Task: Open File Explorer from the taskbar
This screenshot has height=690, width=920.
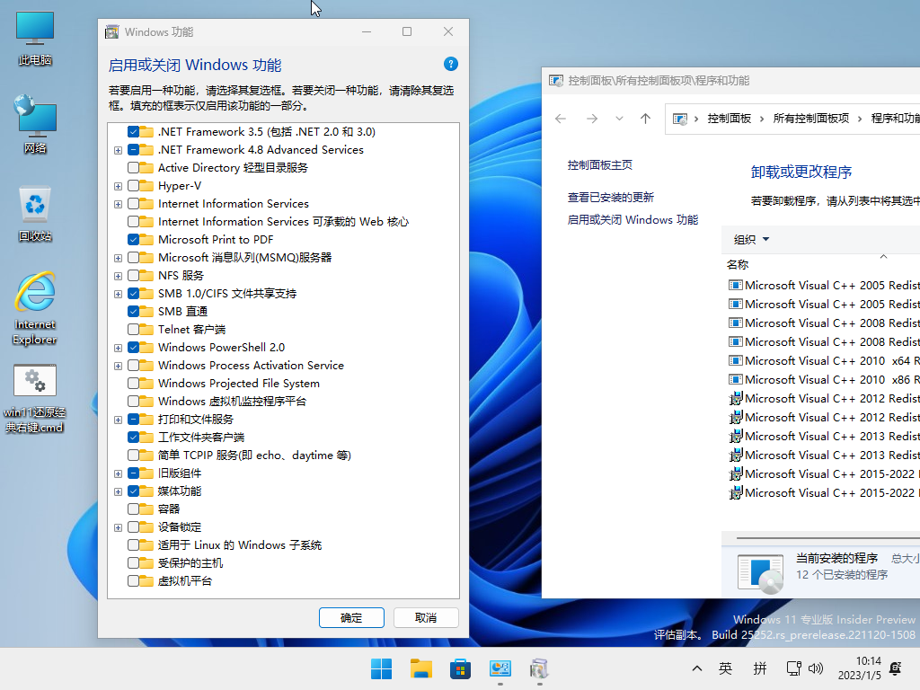Action: (x=420, y=668)
